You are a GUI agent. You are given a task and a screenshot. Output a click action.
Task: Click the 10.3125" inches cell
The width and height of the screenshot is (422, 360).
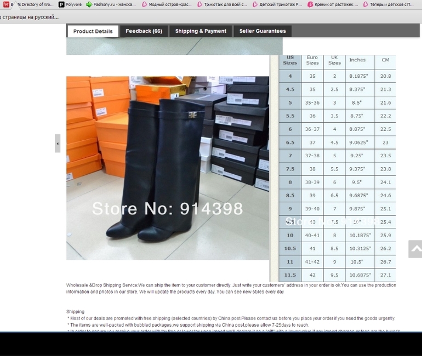(360, 248)
